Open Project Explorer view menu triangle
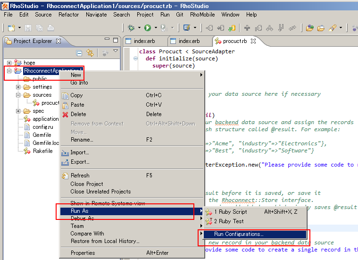Screen dimensions: 358x260 [116, 50]
